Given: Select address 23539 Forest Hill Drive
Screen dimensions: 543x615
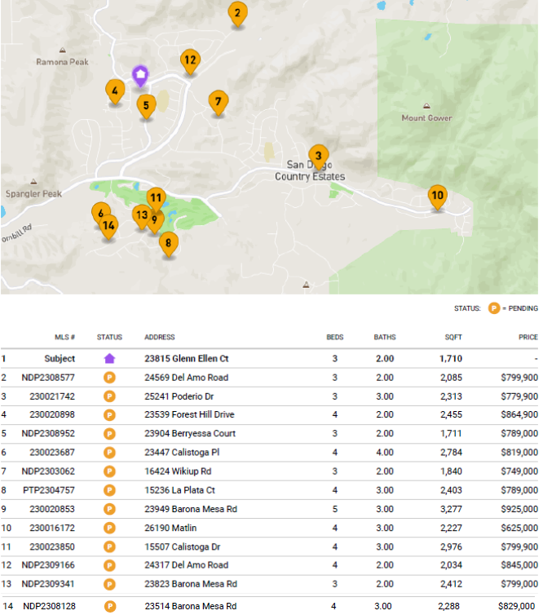Looking at the screenshot, I should (189, 414).
